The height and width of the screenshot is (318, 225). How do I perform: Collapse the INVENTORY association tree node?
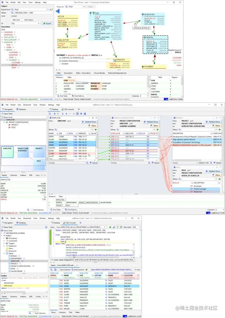2,42
